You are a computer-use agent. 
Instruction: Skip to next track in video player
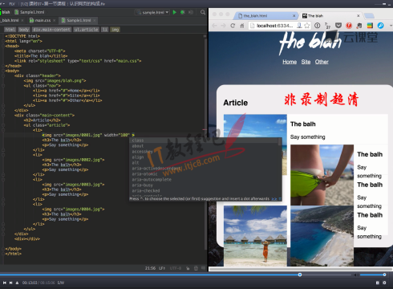tap(11, 283)
